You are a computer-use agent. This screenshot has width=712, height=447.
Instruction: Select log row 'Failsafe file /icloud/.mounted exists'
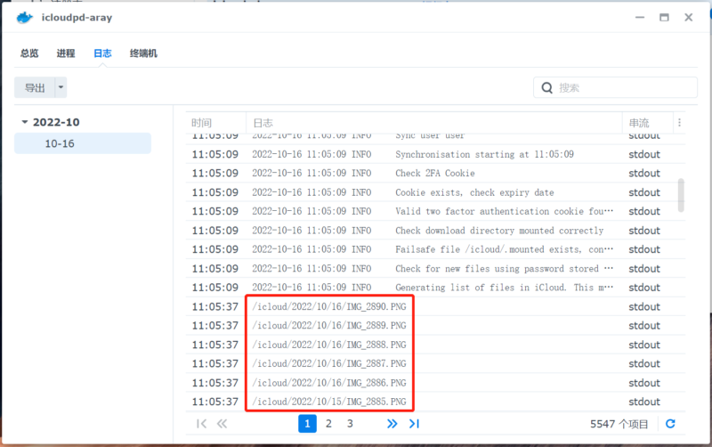[x=435, y=249]
